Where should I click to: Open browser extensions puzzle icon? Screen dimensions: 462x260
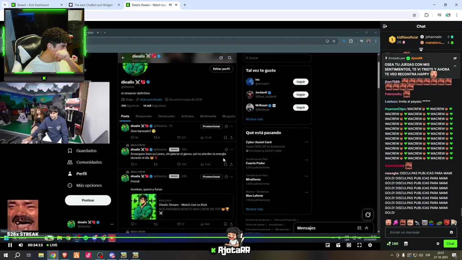[x=426, y=15]
